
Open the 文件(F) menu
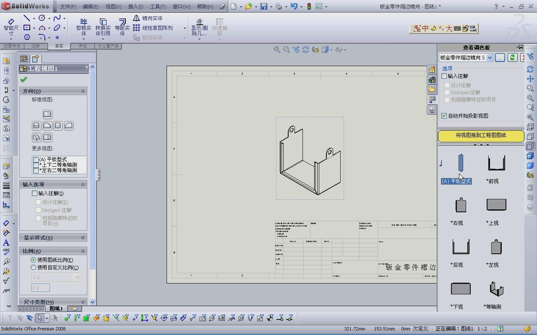[68, 7]
